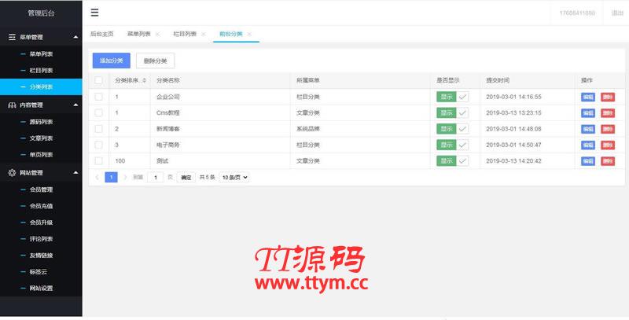Select the 前台分类 tab
The image size is (629, 320).
(230, 34)
